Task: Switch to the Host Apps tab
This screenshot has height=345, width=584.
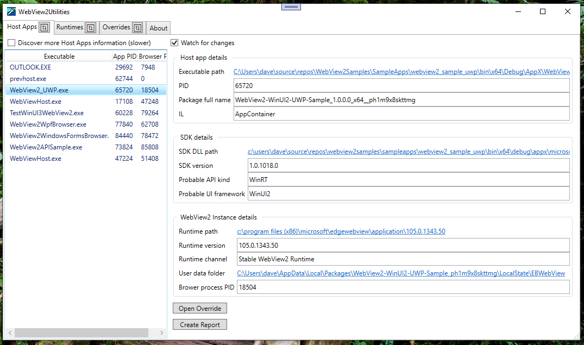Action: coord(22,27)
